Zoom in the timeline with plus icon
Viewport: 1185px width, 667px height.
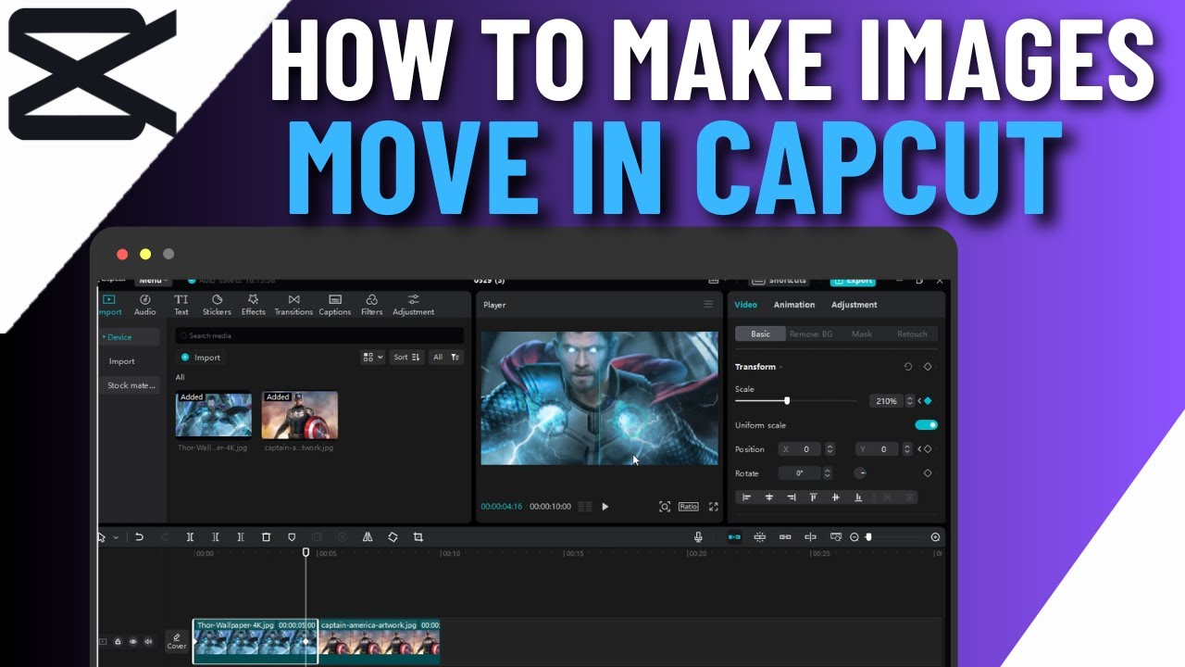click(935, 537)
